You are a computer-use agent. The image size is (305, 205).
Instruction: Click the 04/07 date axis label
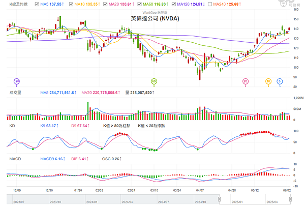pos(200,190)
